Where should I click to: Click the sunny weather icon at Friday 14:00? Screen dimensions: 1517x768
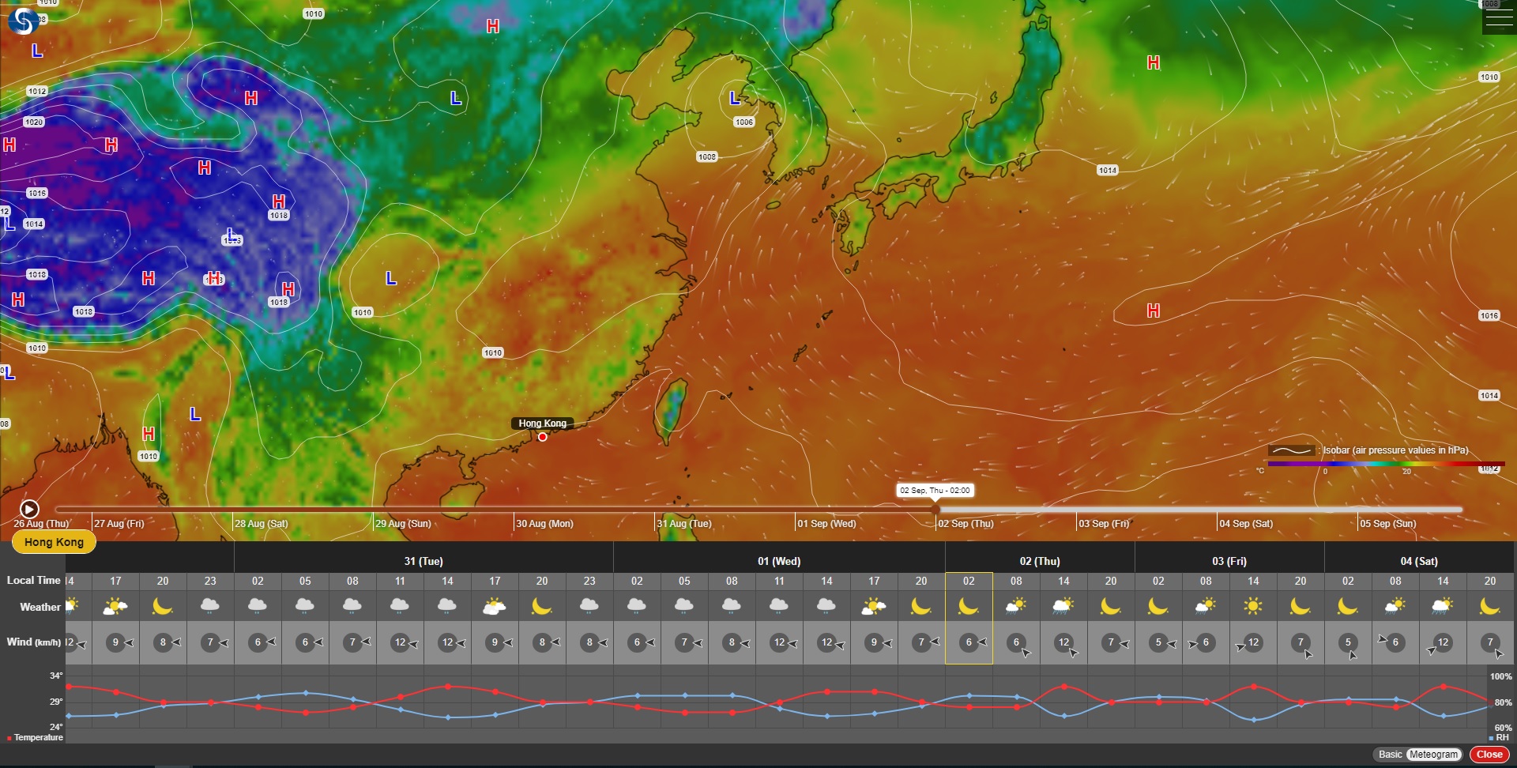coord(1253,607)
